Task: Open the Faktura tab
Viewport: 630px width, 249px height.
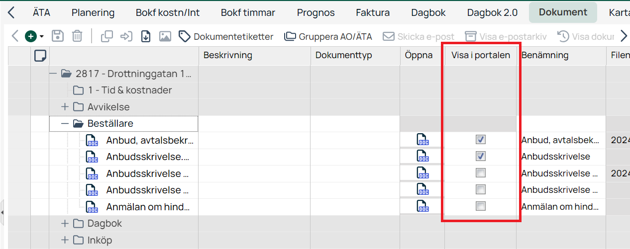Action: coord(373,13)
